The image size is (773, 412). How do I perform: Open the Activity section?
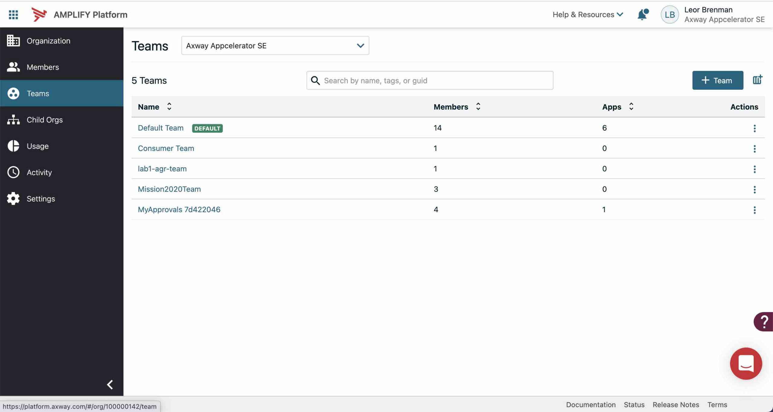point(62,172)
